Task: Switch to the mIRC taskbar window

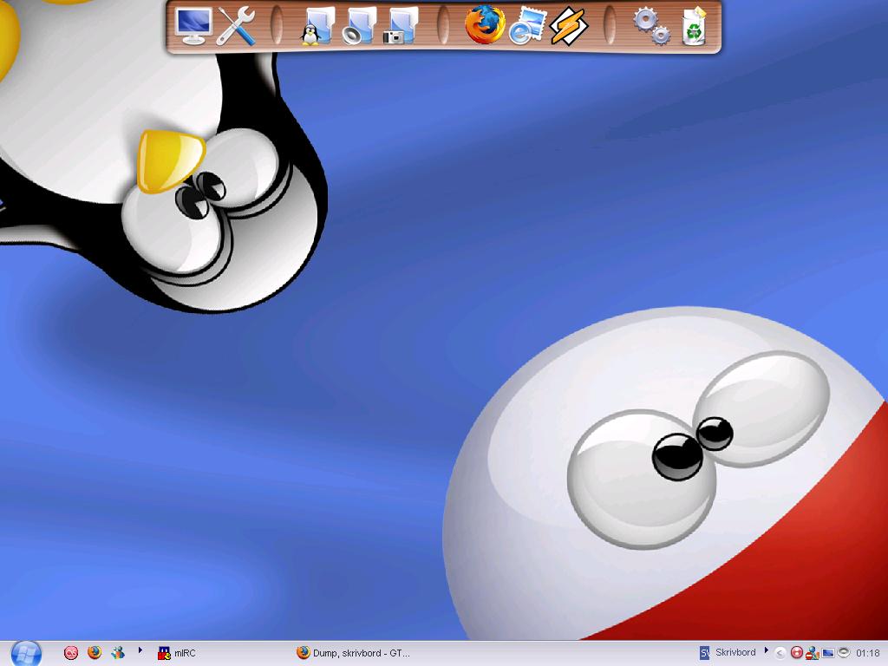Action: (x=177, y=653)
